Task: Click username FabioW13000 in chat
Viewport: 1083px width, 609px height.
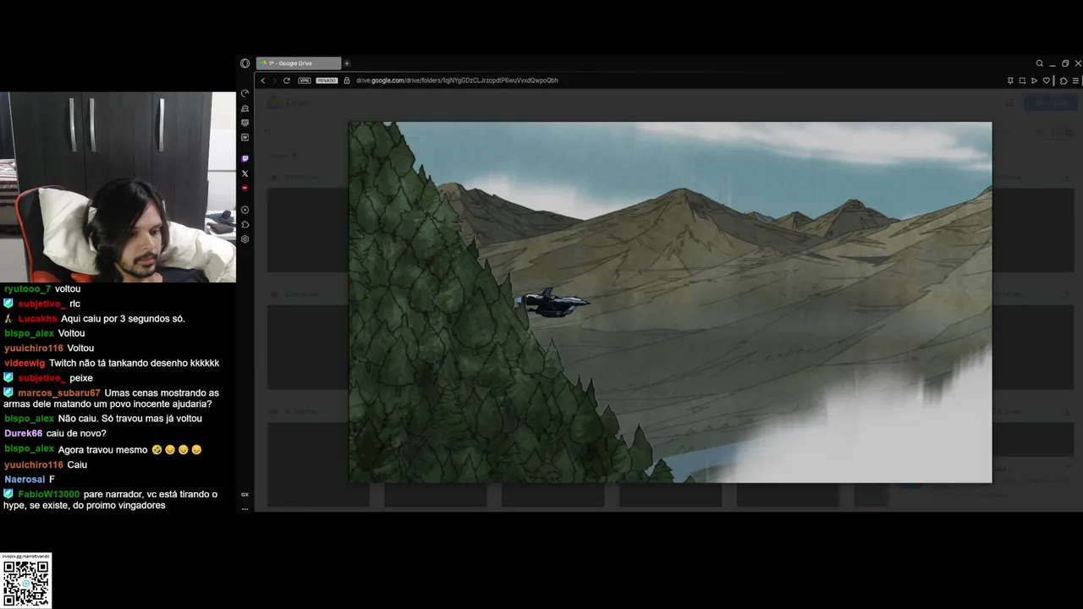Action: [49, 495]
